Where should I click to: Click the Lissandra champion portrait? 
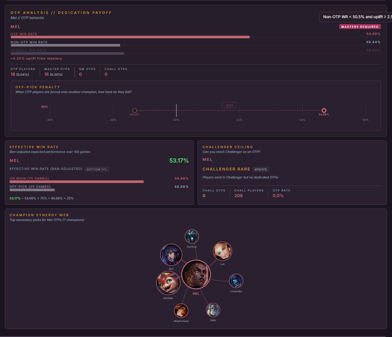236,281
